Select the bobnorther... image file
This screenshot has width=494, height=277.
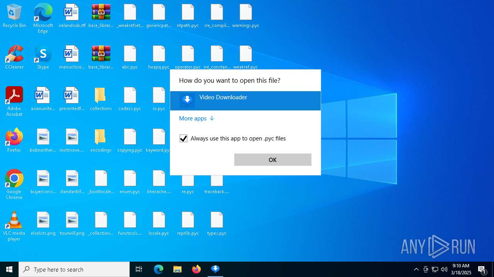pos(43,141)
